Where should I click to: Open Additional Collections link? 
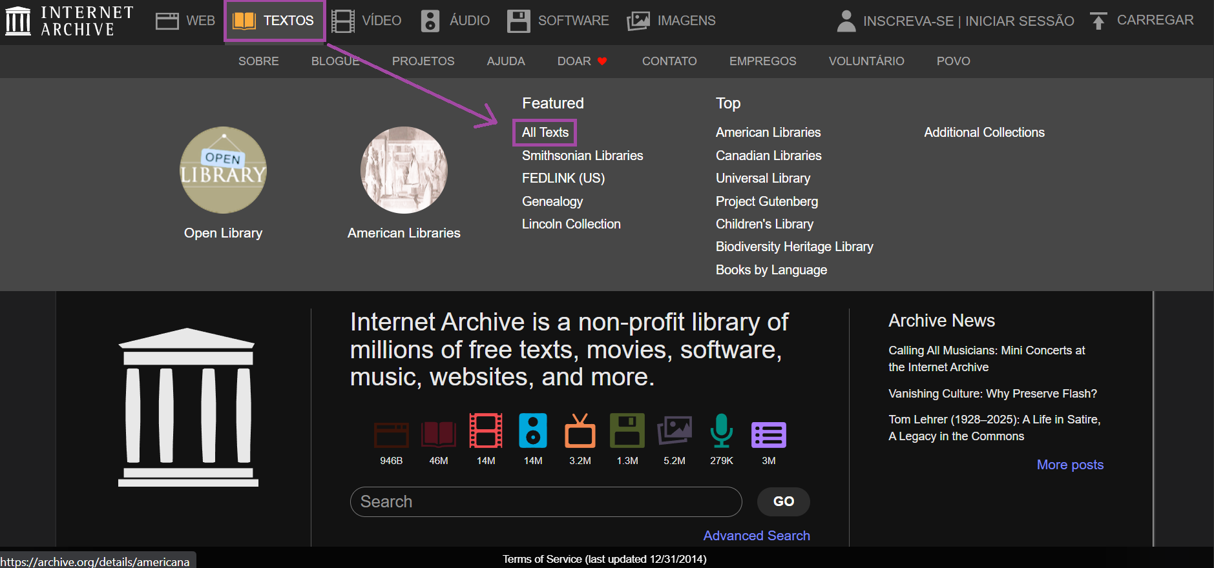(984, 132)
